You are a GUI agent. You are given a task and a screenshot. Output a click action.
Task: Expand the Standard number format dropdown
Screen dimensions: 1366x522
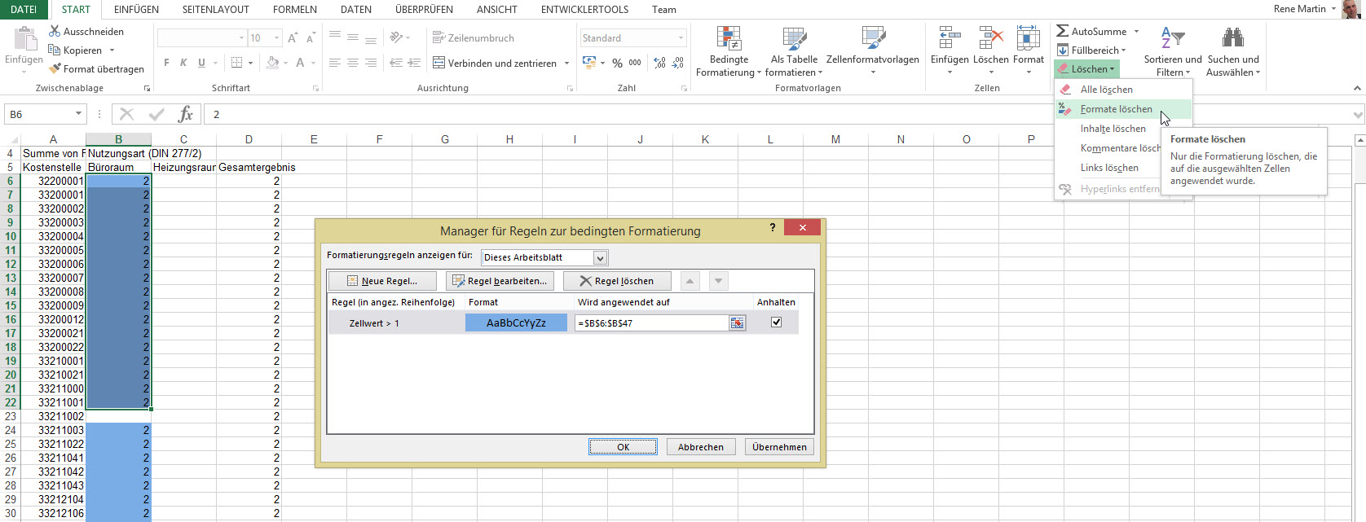pyautogui.click(x=681, y=38)
